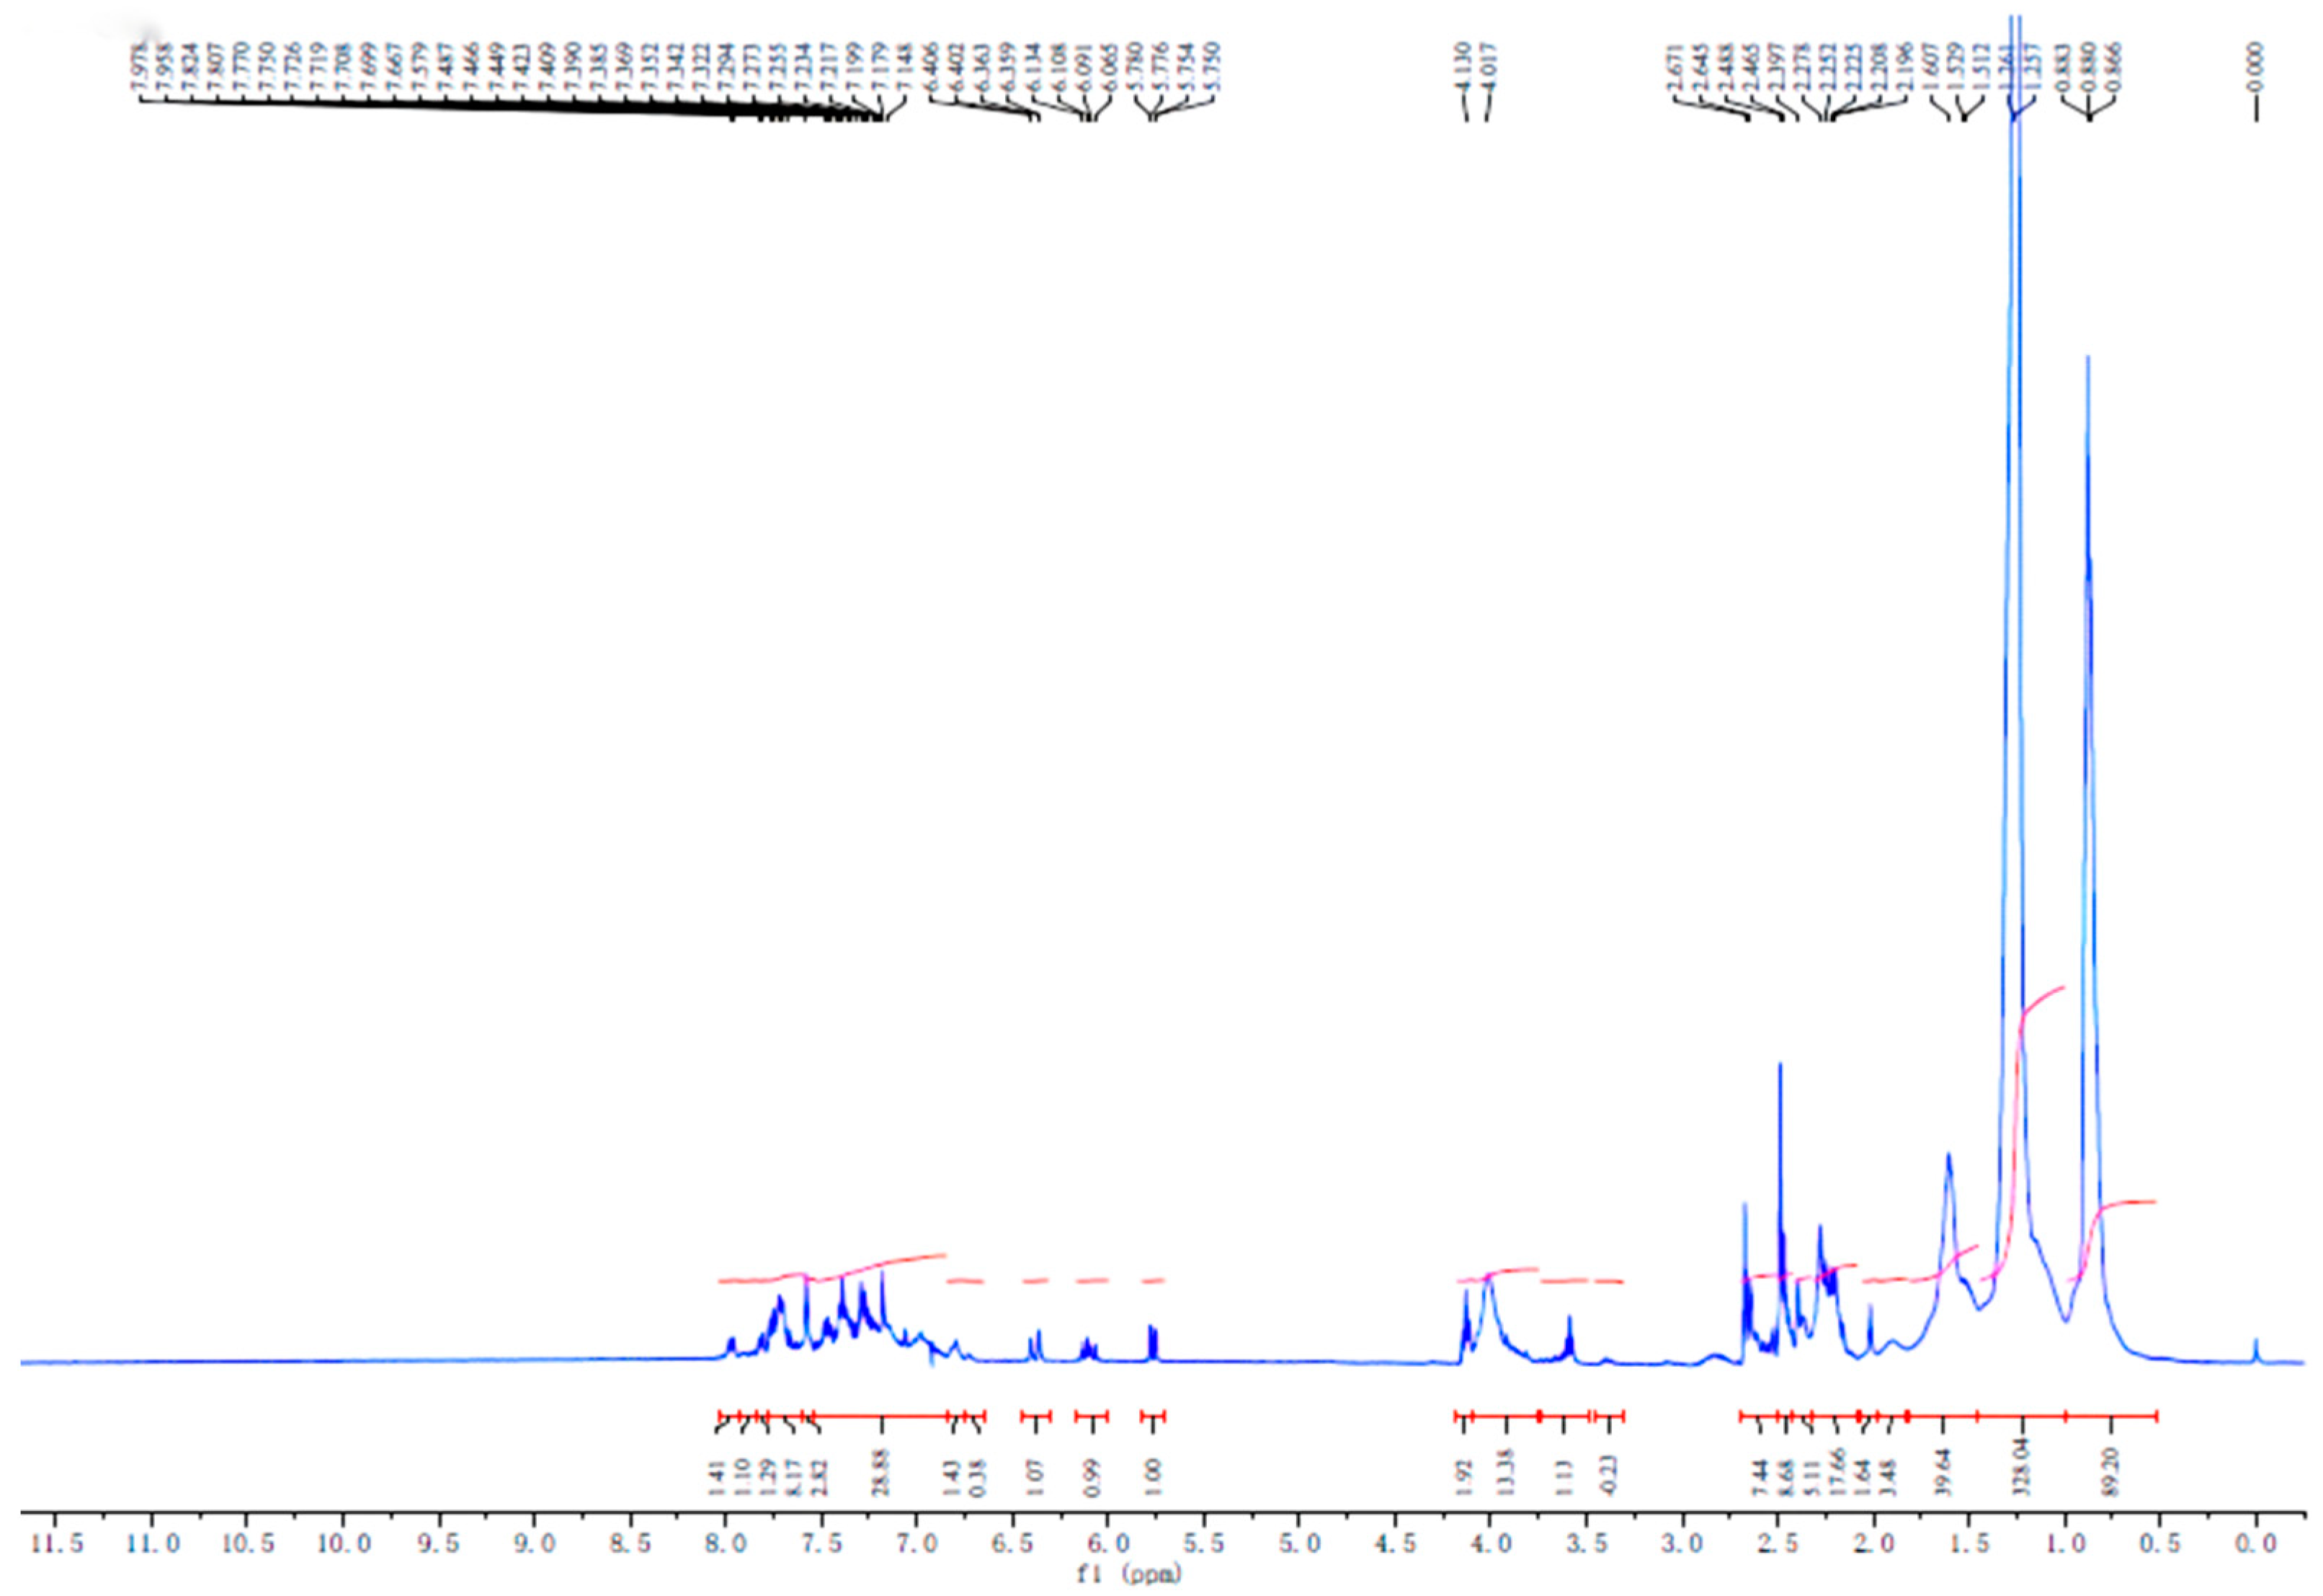Click the doublet peak near 5.77 ppm

click(x=1152, y=1340)
